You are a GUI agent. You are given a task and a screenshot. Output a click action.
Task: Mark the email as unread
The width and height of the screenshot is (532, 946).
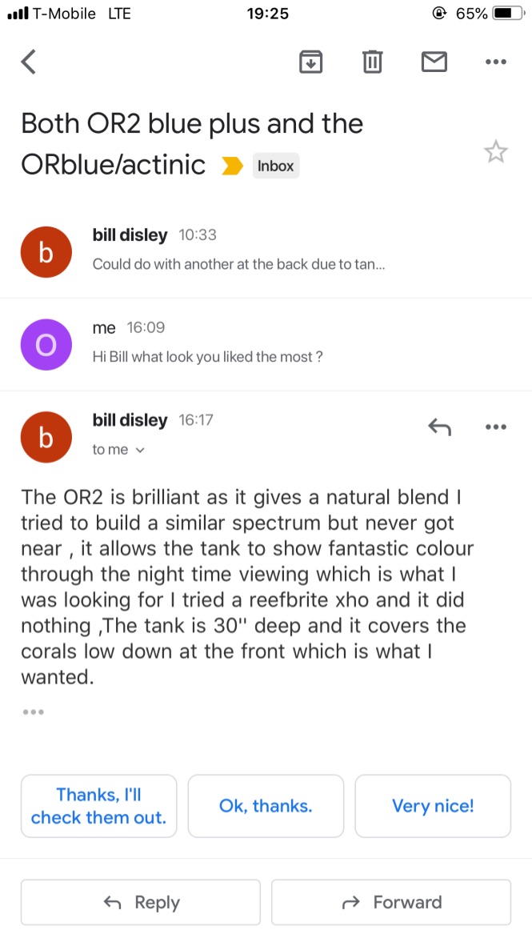434,62
